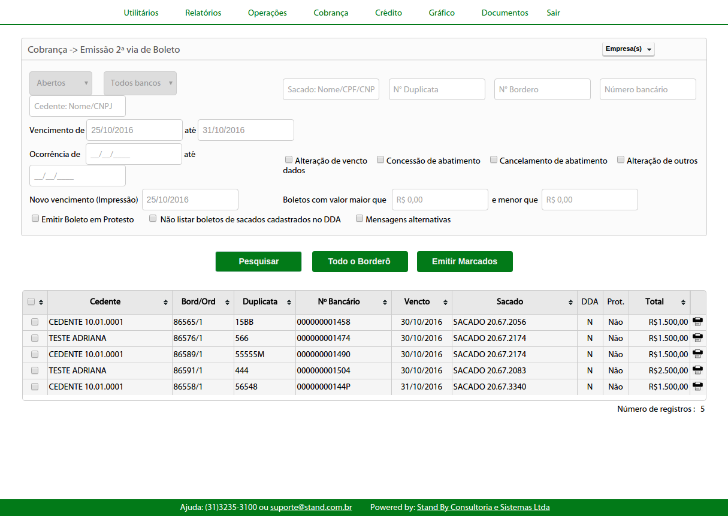Check the select-all header checkbox
The width and height of the screenshot is (728, 516).
coord(31,302)
